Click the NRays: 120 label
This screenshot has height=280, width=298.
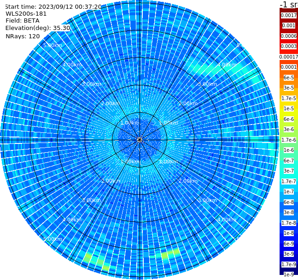(23, 36)
